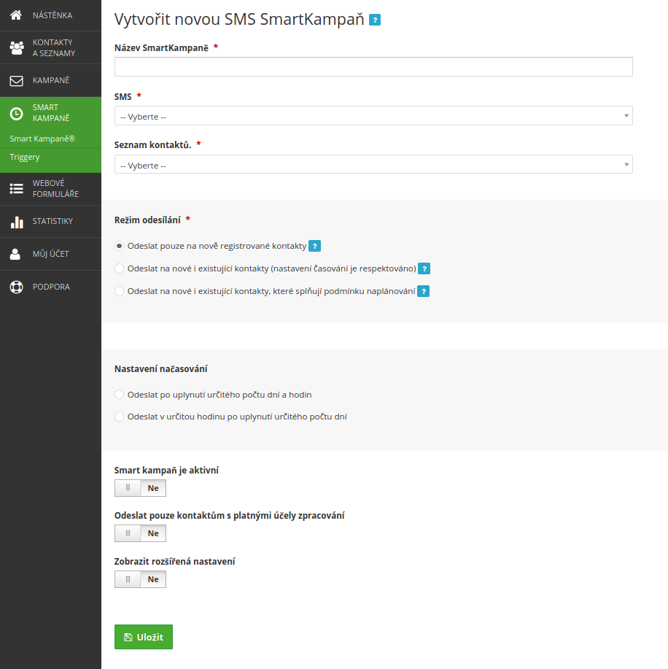Click the Podpora lifebuoy icon
Screen dimensions: 668x669
(16, 287)
